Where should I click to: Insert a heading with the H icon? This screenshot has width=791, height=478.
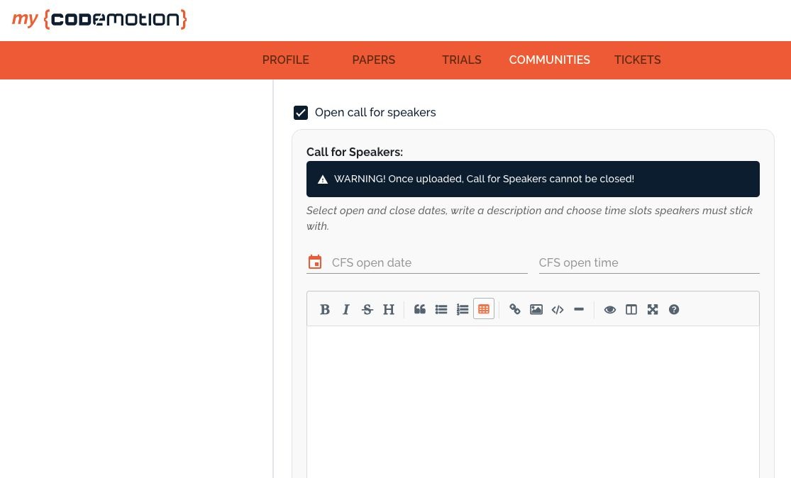tap(389, 309)
